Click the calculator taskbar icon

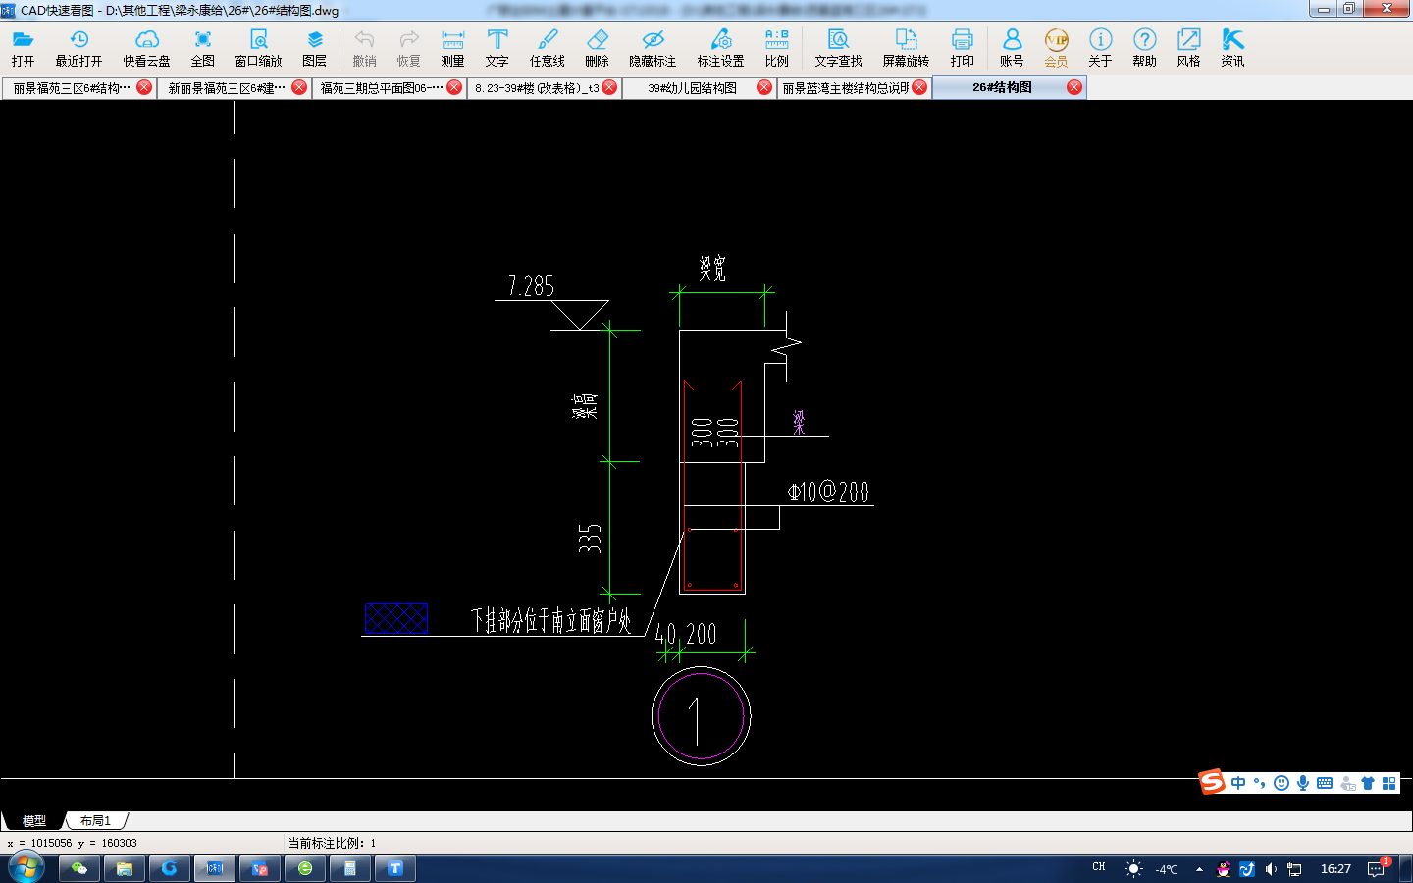point(350,868)
